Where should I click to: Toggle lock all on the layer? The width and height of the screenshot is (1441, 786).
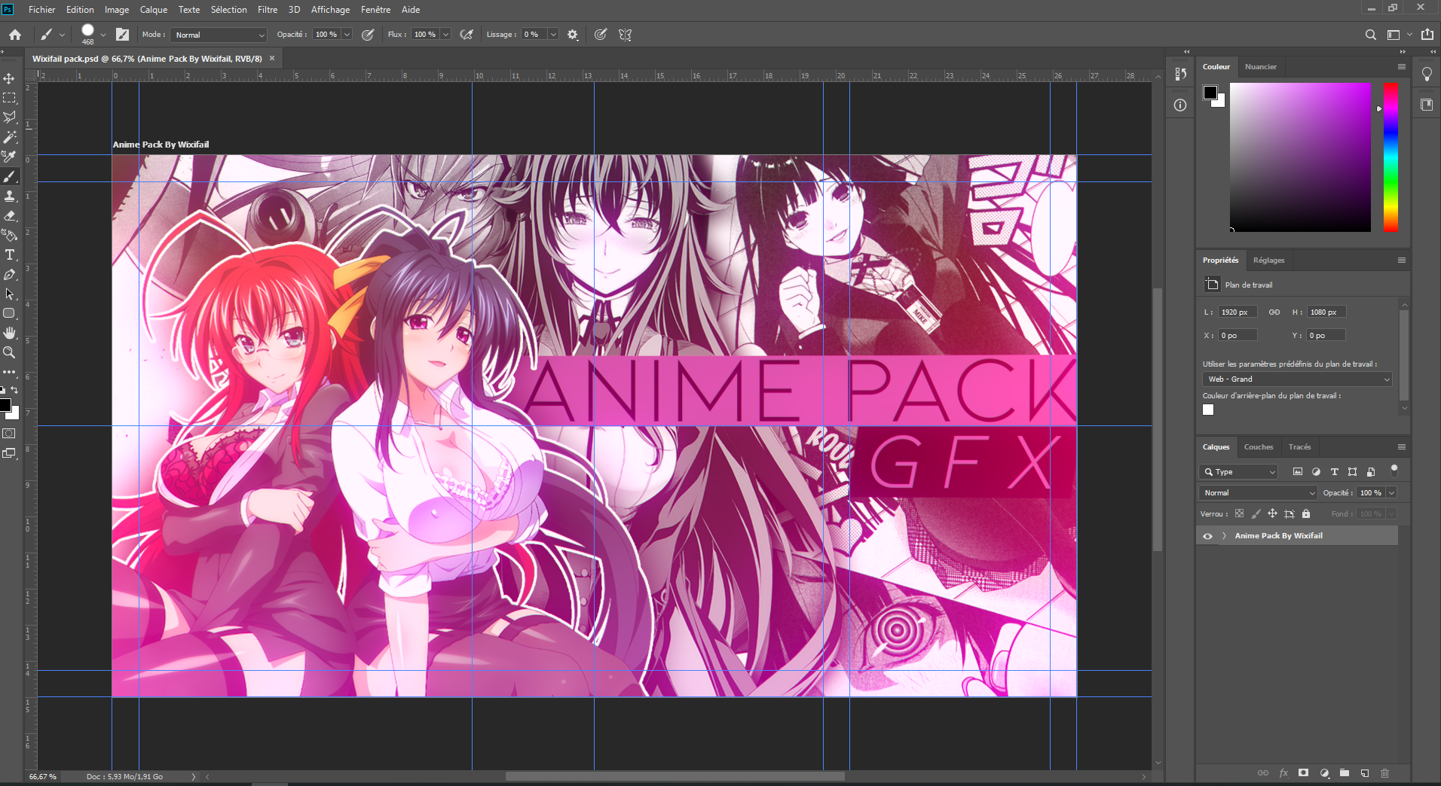tap(1306, 513)
